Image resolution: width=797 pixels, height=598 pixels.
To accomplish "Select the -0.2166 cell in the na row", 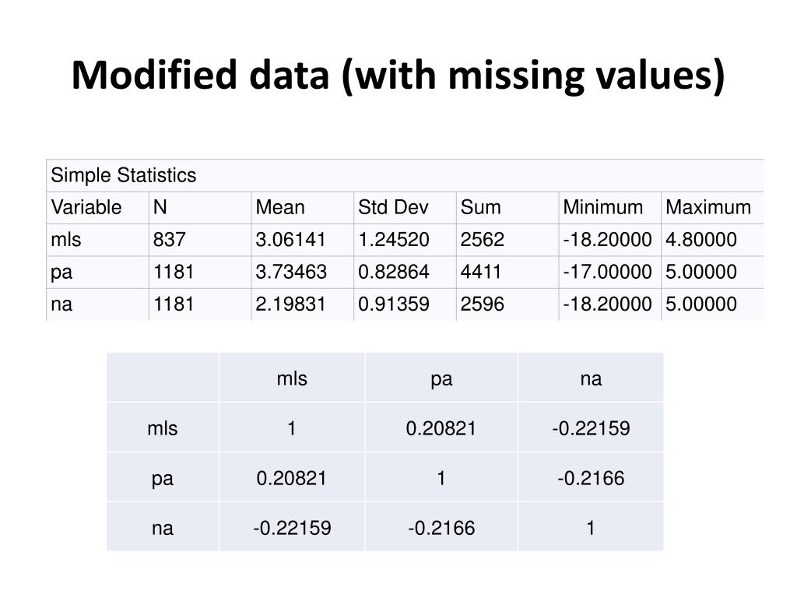I will point(441,529).
